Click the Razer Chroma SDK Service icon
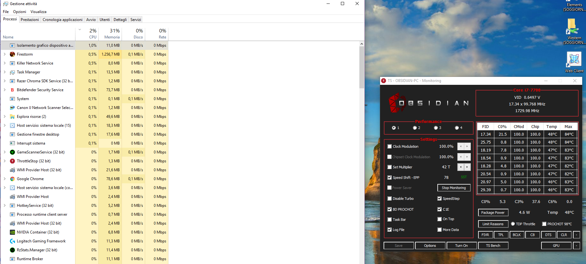This screenshot has height=264, width=586. point(12,81)
